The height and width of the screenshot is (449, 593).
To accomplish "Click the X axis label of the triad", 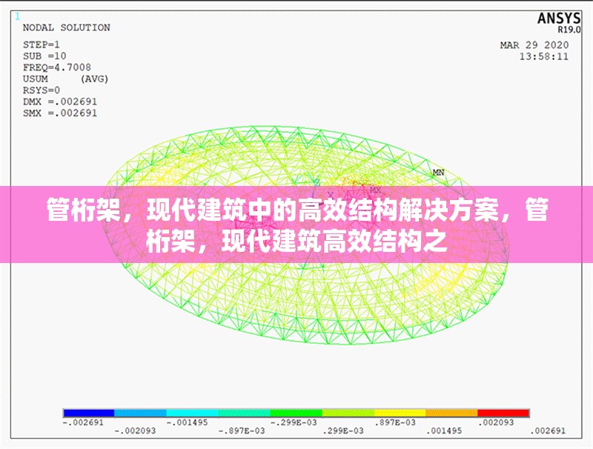I will click(329, 193).
